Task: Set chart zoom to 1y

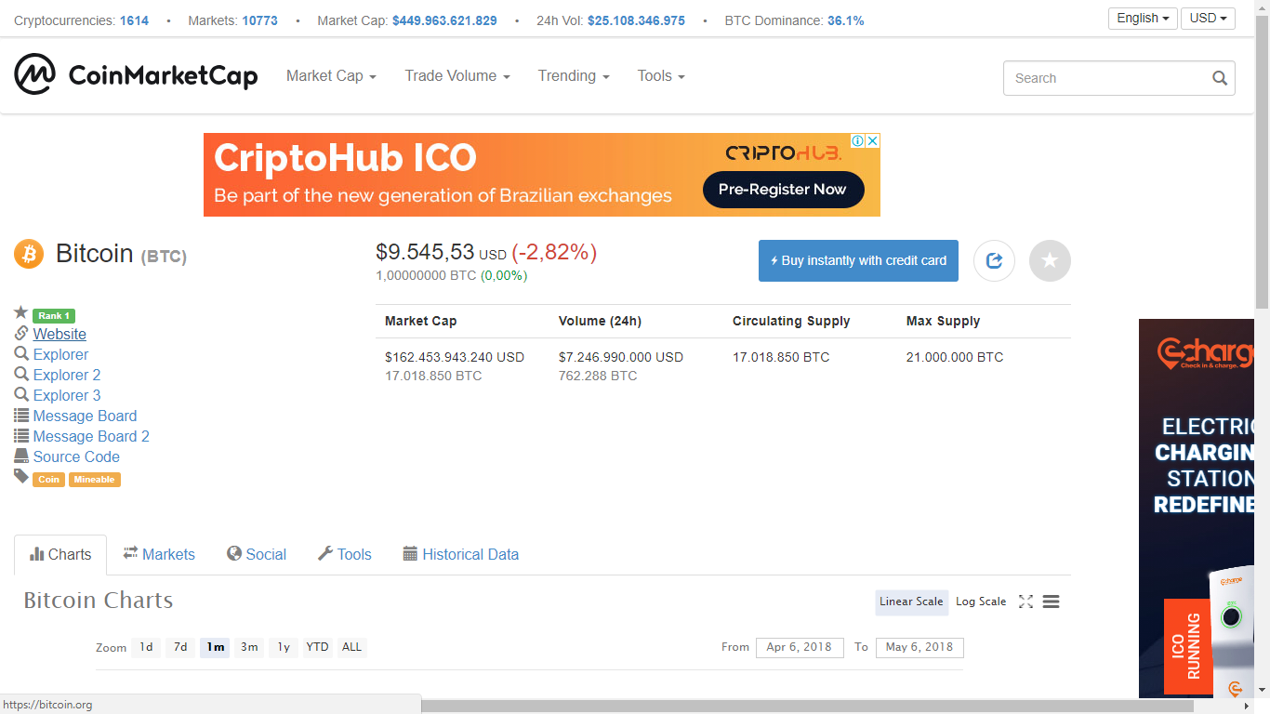Action: click(284, 647)
